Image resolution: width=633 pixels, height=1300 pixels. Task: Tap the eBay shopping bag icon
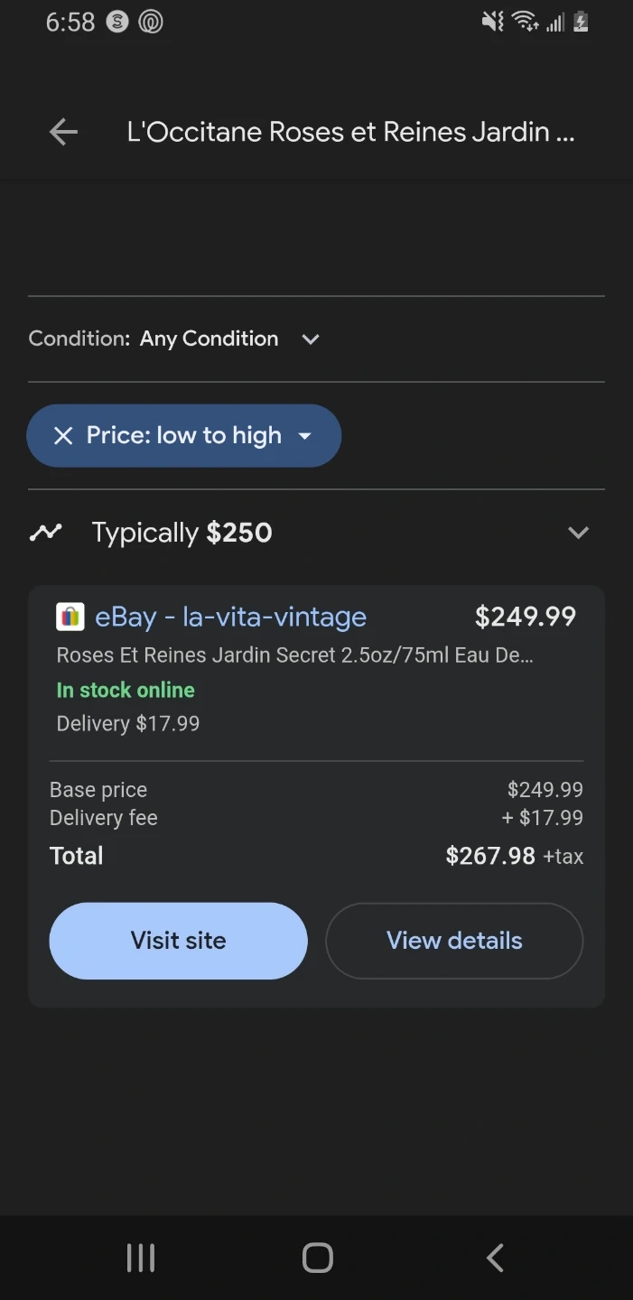point(70,617)
